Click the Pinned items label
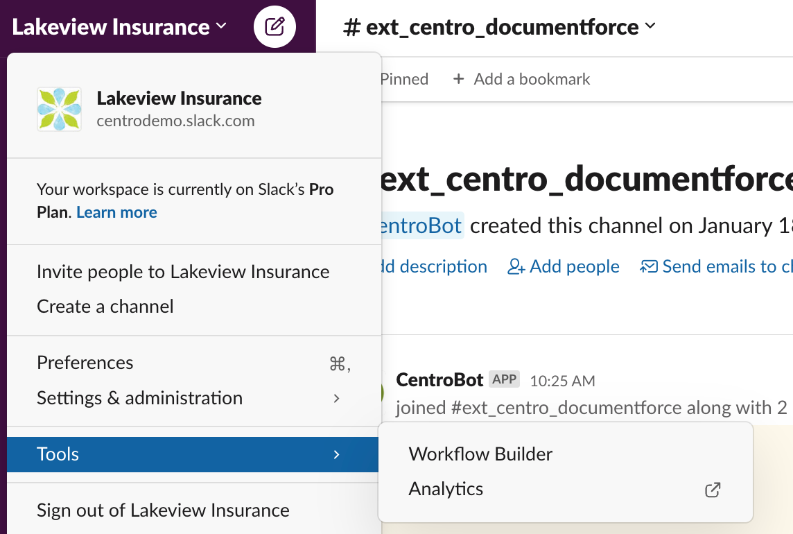Screen dimensions: 793x534 click(x=405, y=79)
